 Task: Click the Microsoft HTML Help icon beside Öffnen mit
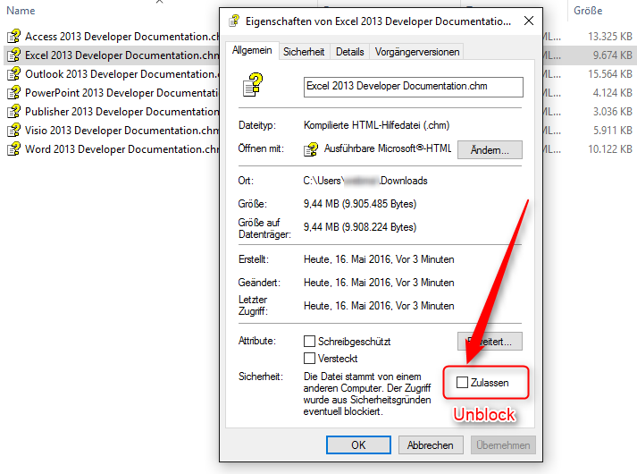click(311, 149)
